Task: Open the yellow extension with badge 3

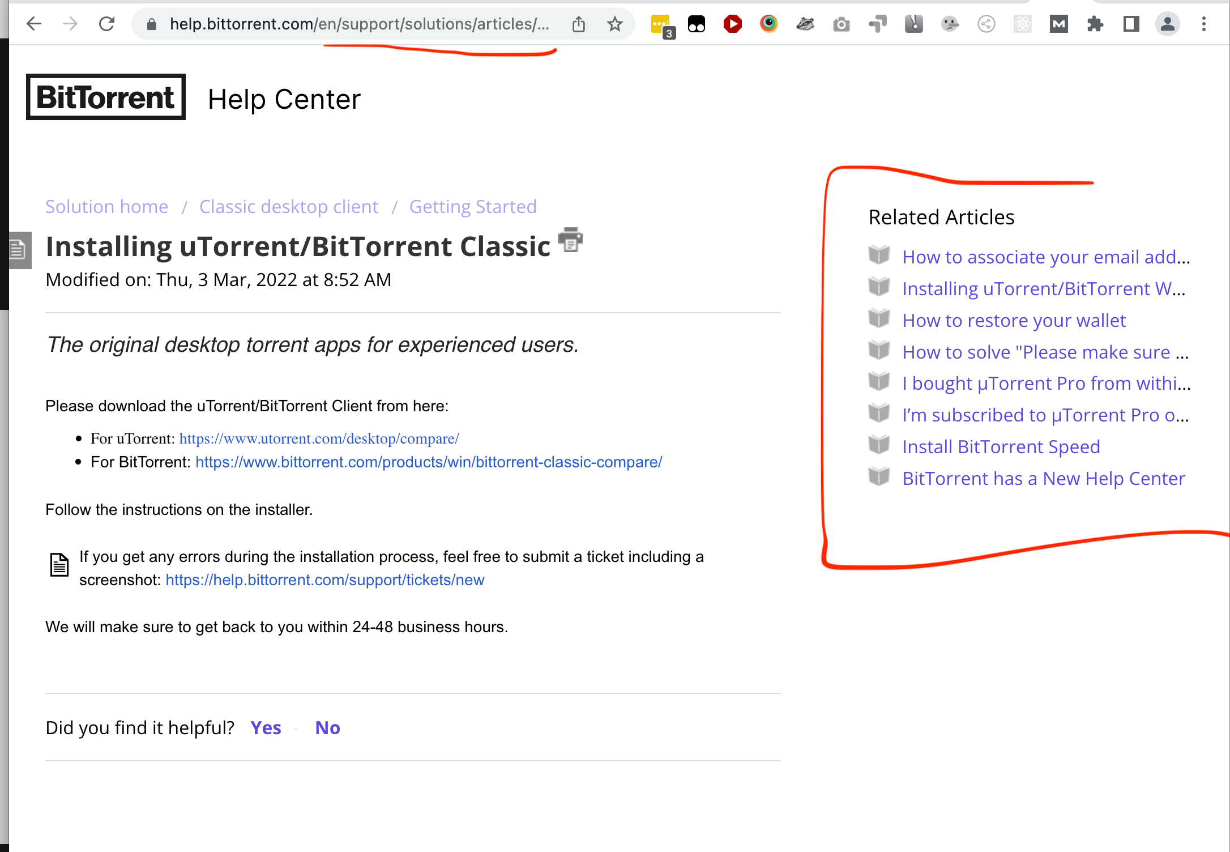Action: pyautogui.click(x=661, y=25)
